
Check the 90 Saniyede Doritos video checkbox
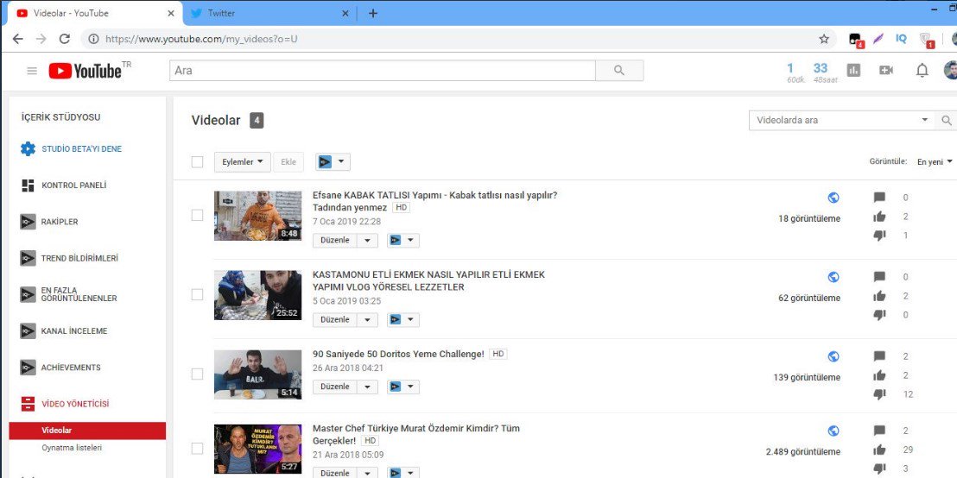tap(197, 374)
